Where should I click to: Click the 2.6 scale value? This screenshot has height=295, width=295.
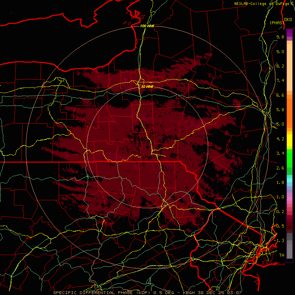click(280, 168)
